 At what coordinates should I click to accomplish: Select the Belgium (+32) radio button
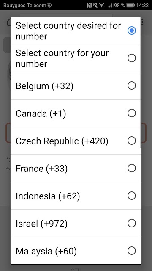tap(132, 86)
